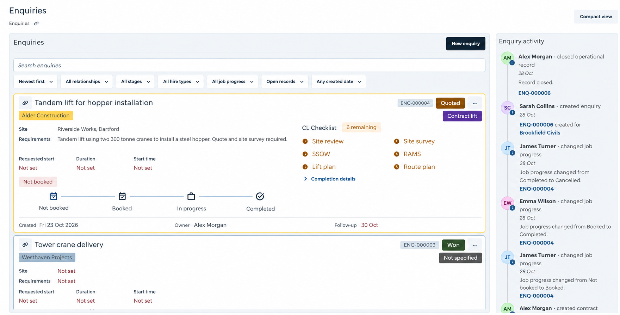Click Emma Wilson EW avatar
This screenshot has height=315, width=620.
coord(507,203)
